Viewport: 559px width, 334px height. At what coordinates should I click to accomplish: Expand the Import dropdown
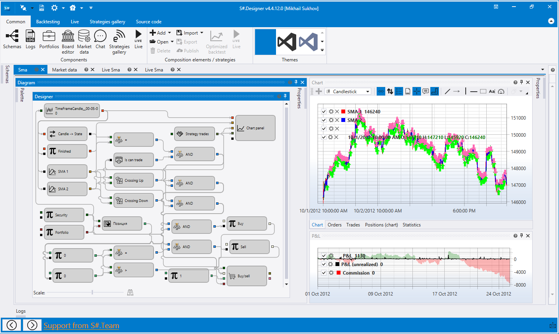point(190,33)
